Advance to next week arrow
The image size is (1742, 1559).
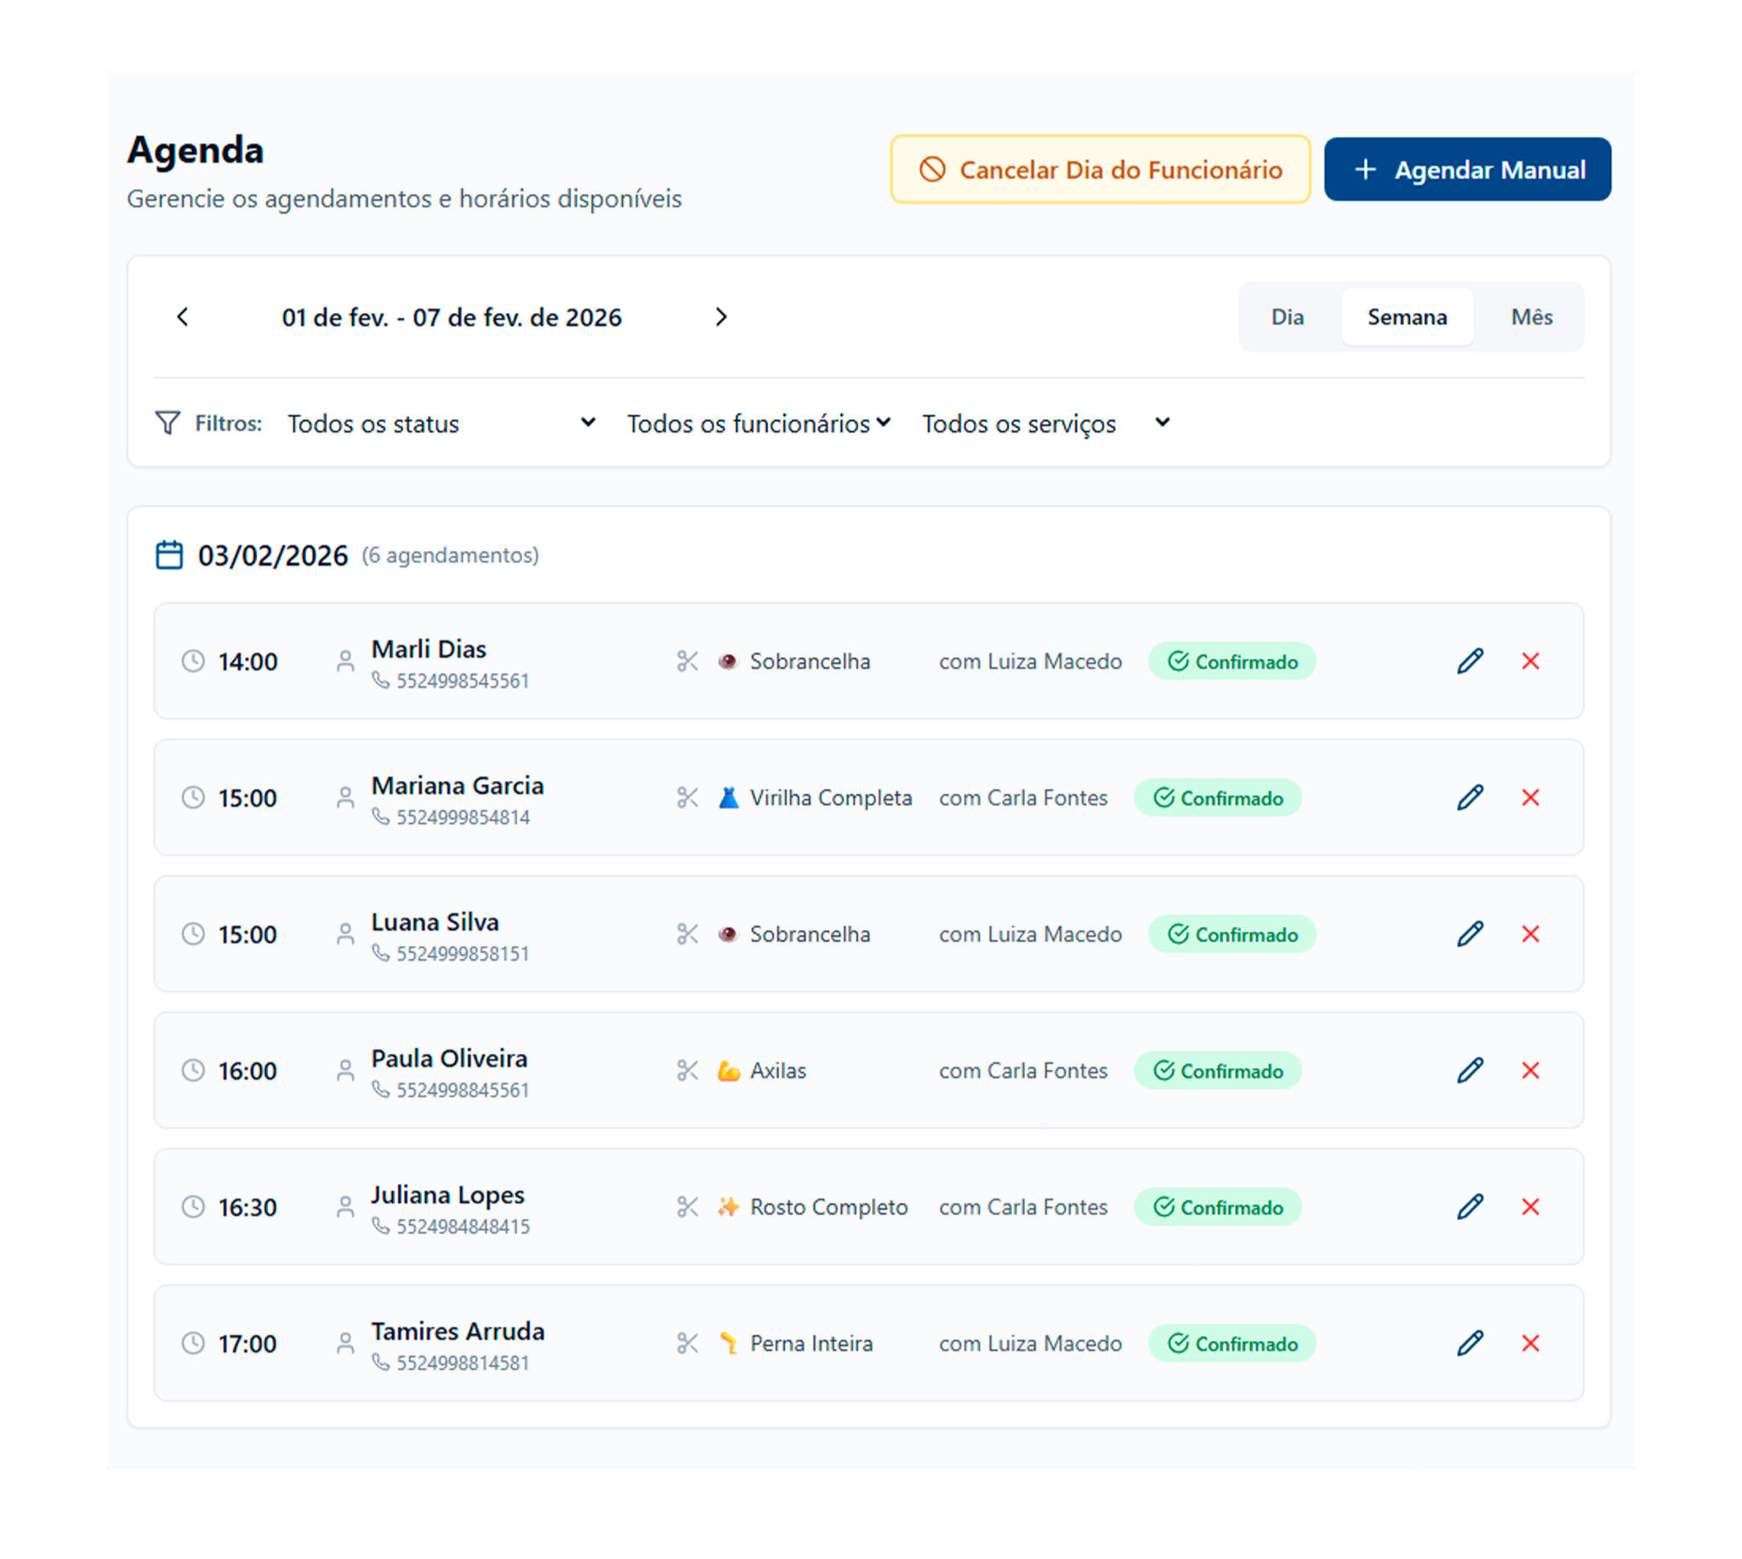[x=721, y=317]
